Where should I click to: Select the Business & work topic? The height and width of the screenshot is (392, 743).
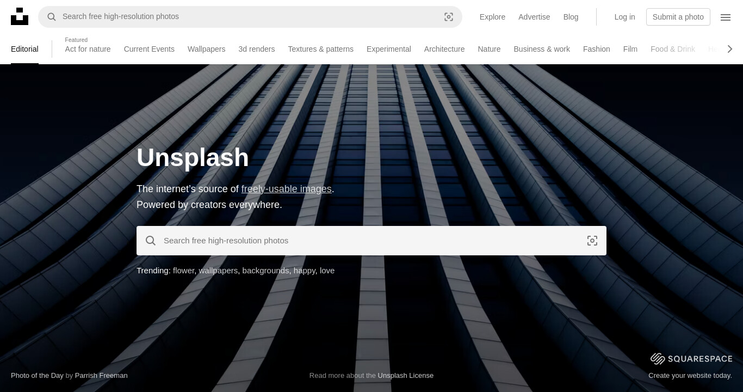[542, 49]
